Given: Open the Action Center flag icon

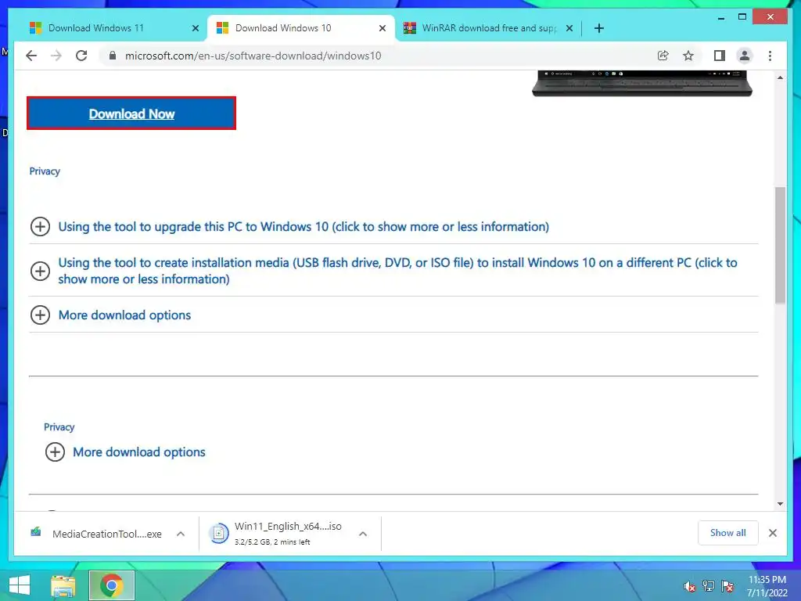Looking at the screenshot, I should pyautogui.click(x=727, y=585).
